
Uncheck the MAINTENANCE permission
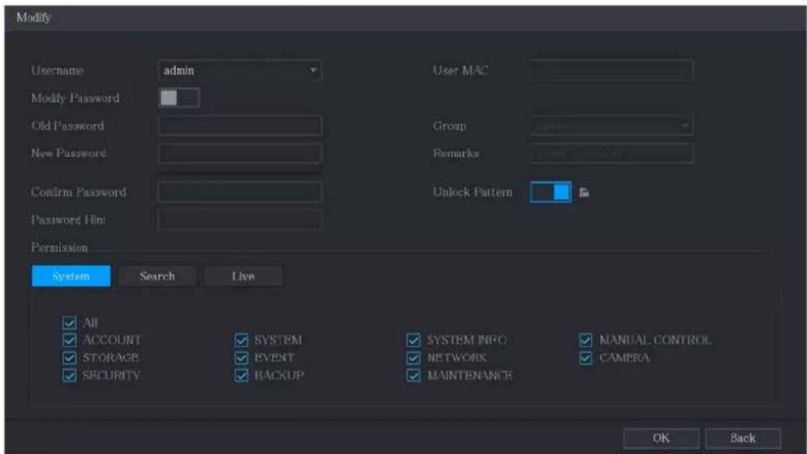coord(414,375)
